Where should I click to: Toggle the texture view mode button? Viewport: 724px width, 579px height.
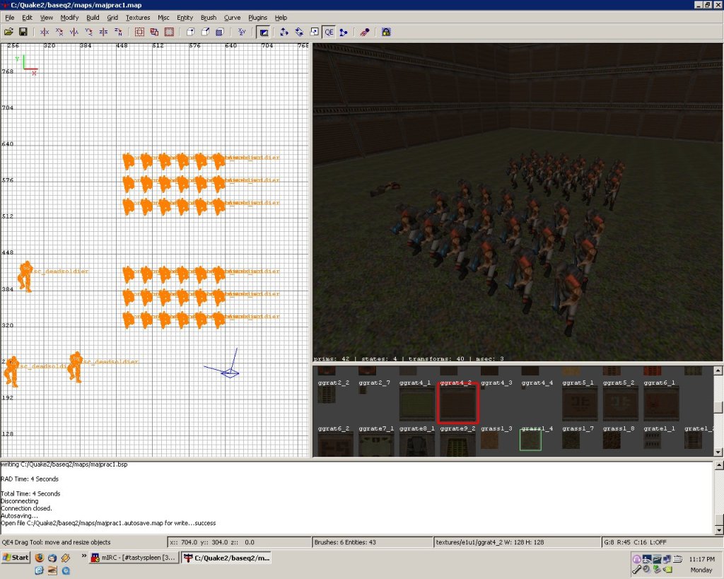[x=262, y=32]
